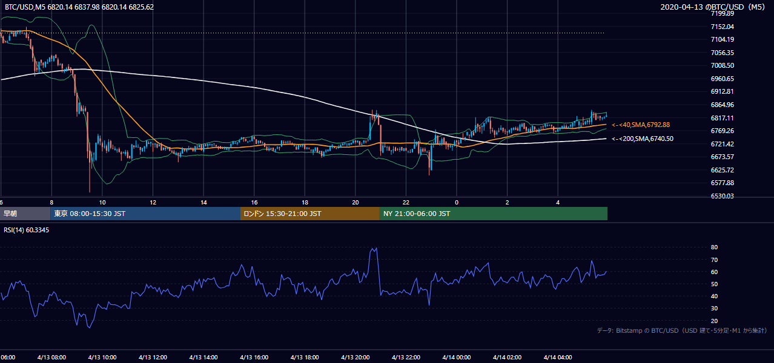Select the 東京 08:00-15:30 JST session bar
The width and height of the screenshot is (774, 363).
click(x=145, y=214)
